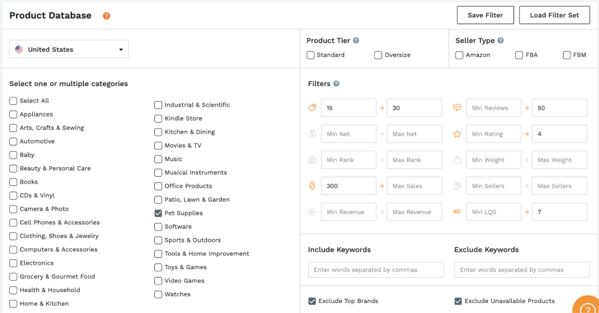Screen dimensions: 599x313
Task: Check the Musical Instruments category
Action: pyautogui.click(x=158, y=172)
